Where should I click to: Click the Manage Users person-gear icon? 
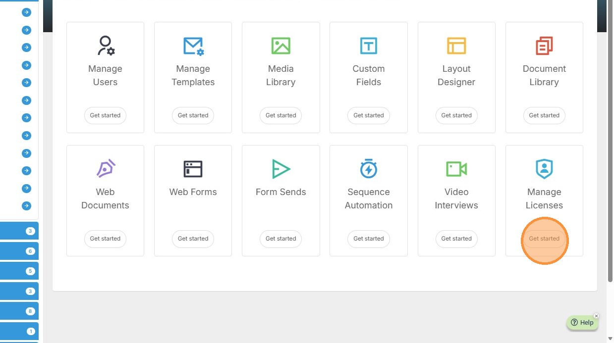pos(105,46)
